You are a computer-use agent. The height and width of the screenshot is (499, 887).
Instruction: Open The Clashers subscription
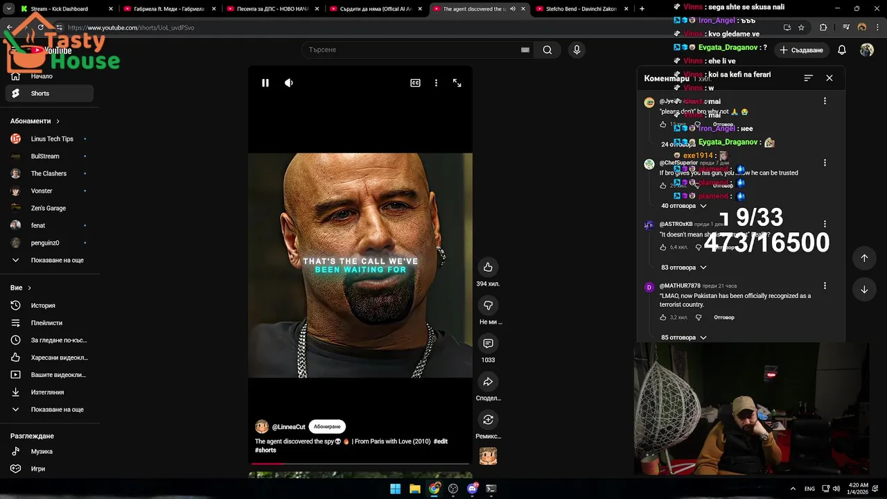pyautogui.click(x=49, y=173)
